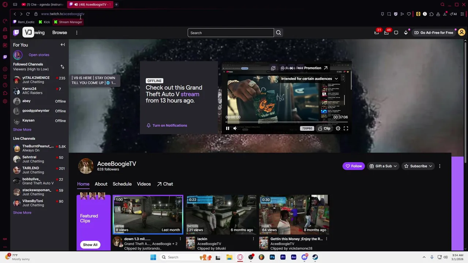This screenshot has height=263, width=468.
Task: Open stories link in sidebar
Action: [39, 55]
